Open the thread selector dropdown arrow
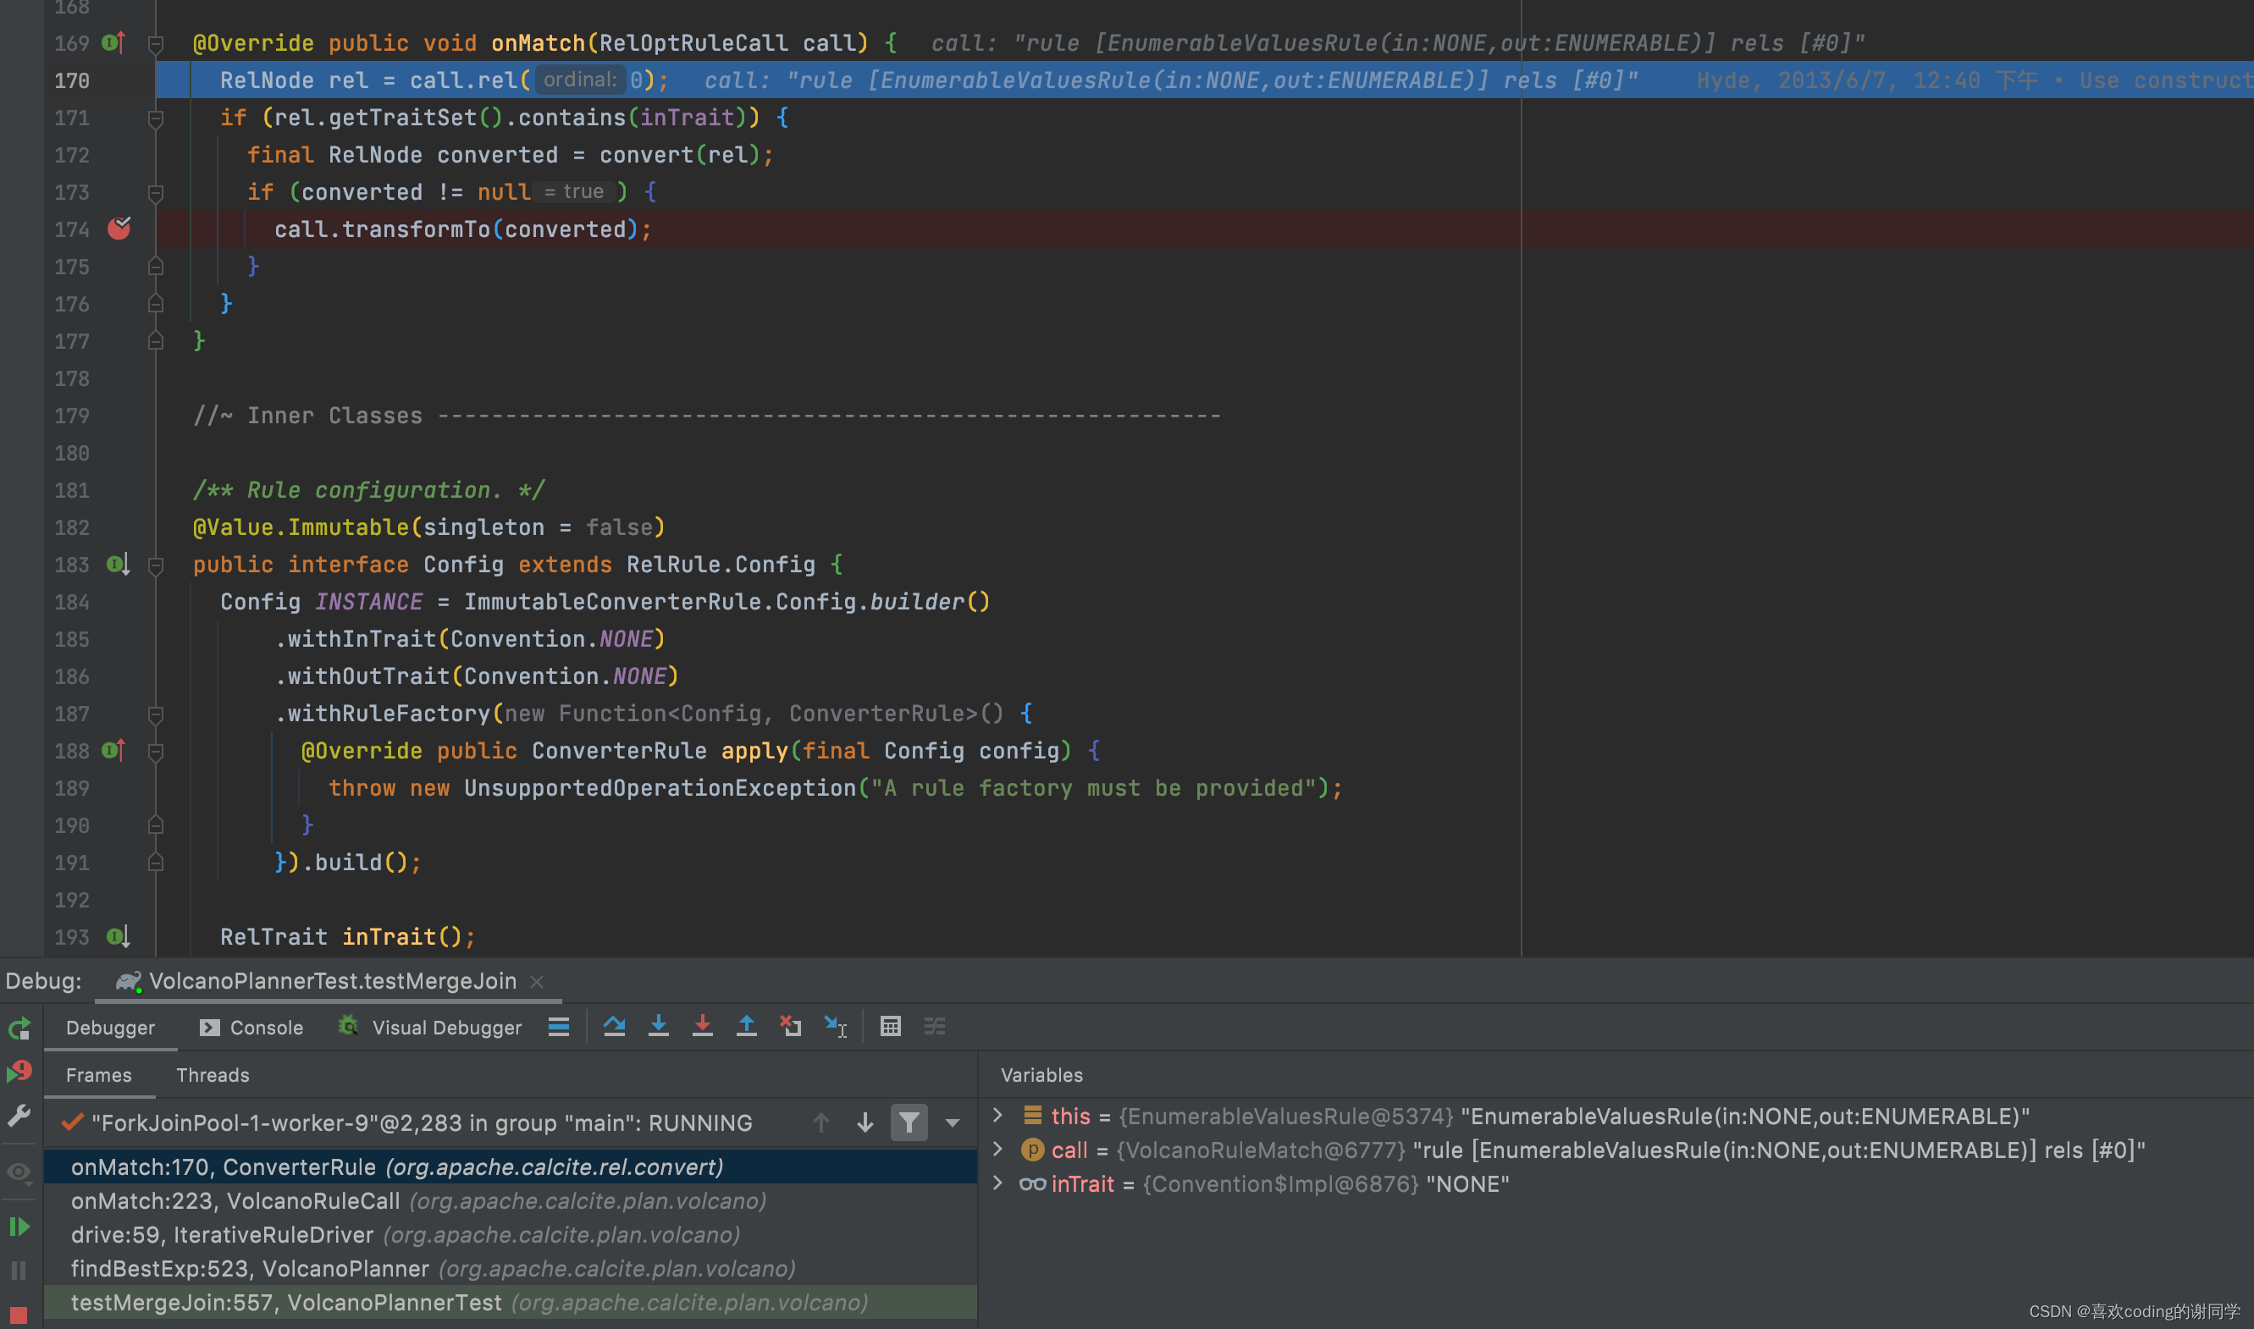 pyautogui.click(x=952, y=1123)
